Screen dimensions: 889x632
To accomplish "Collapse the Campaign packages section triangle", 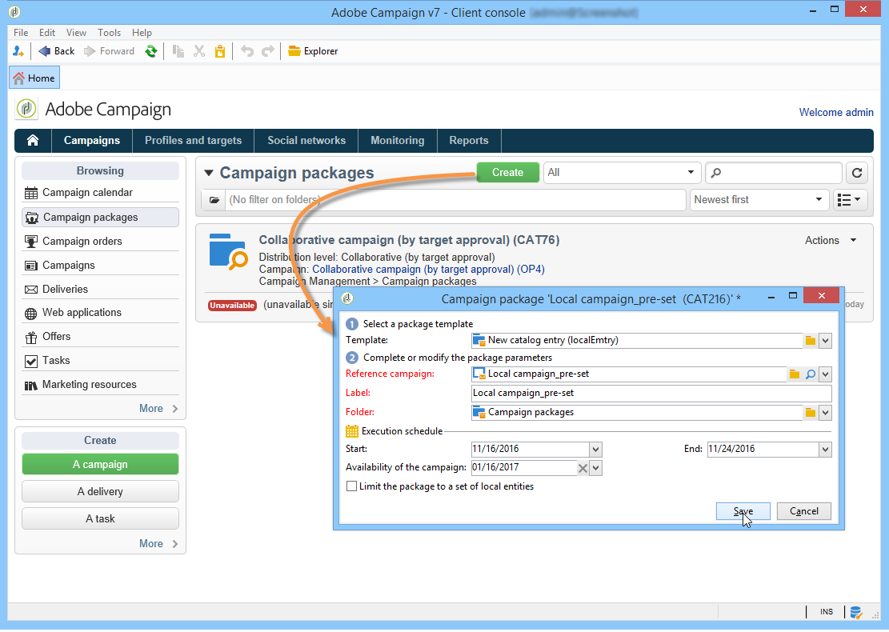I will coord(209,173).
